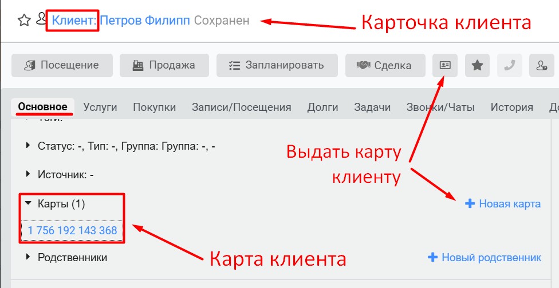Click the phone call icon button
Viewport: 559px width, 288px height.
coord(510,65)
